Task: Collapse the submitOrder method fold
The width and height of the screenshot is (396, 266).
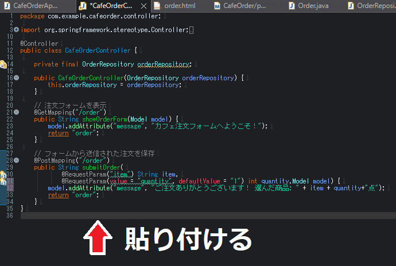Action: (16, 161)
